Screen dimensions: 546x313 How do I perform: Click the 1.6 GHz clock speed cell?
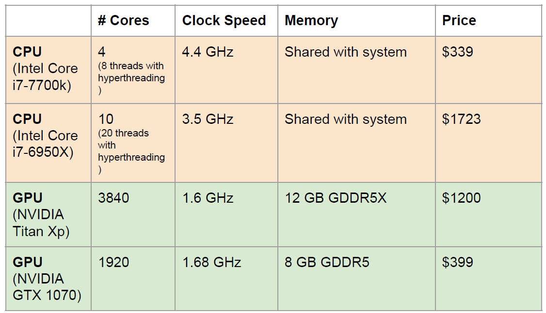(x=208, y=198)
